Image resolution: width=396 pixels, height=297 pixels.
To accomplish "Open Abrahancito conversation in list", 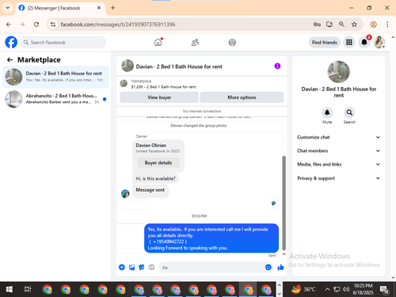I will (x=55, y=99).
